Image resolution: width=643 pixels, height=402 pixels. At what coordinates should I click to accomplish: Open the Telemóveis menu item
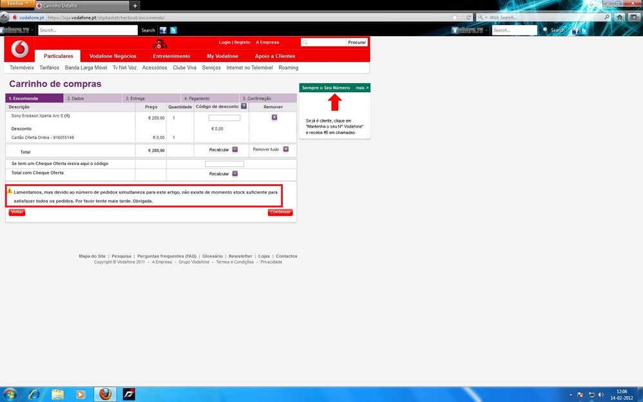pyautogui.click(x=22, y=68)
